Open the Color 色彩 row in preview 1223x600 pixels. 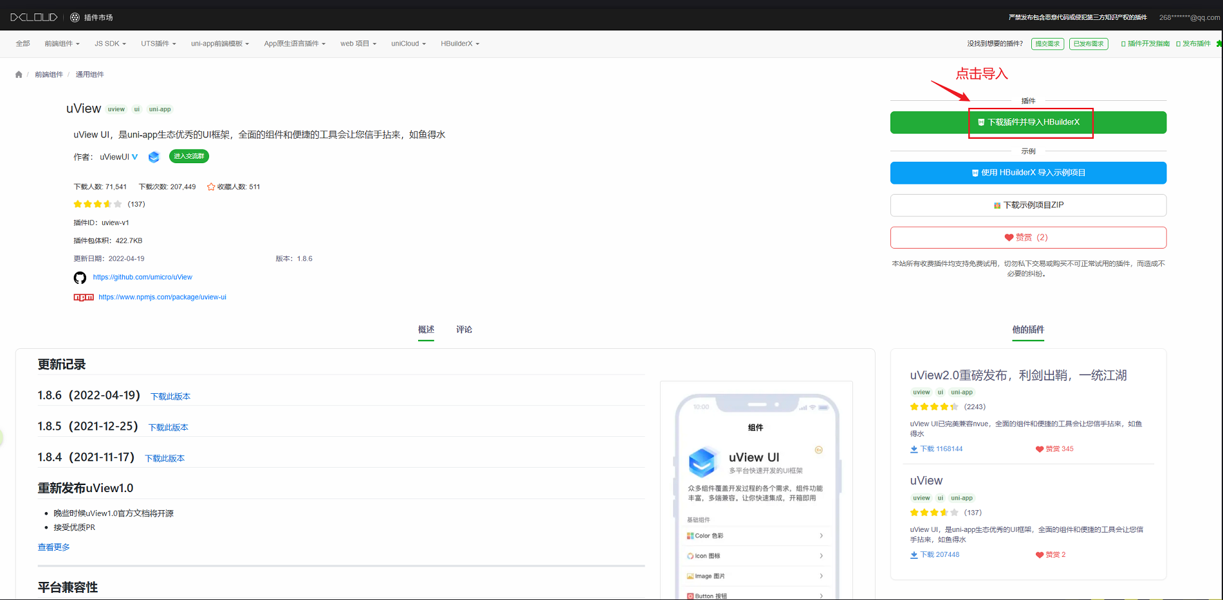(756, 536)
